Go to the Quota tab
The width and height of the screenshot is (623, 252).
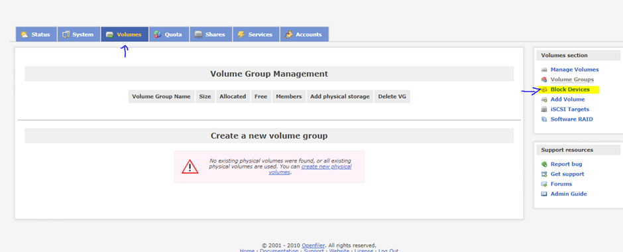169,34
